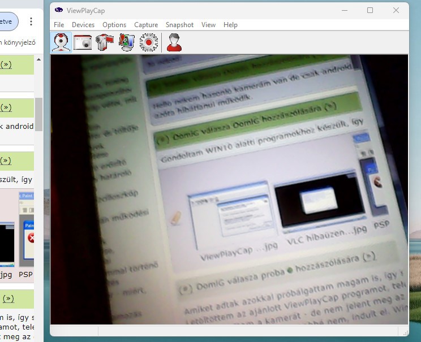The width and height of the screenshot is (421, 342).
Task: Click the webcam preview toolbar icon
Action: (x=61, y=42)
